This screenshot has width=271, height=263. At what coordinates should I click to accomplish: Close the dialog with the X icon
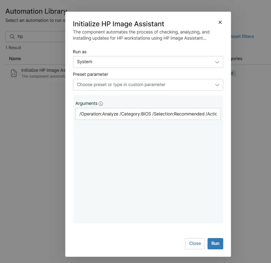point(220,22)
